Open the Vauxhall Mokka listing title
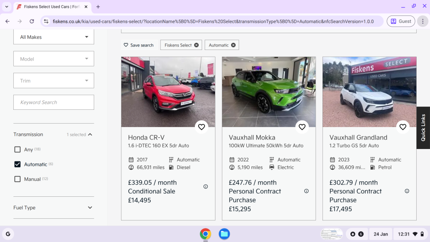430x242 pixels. (252, 137)
